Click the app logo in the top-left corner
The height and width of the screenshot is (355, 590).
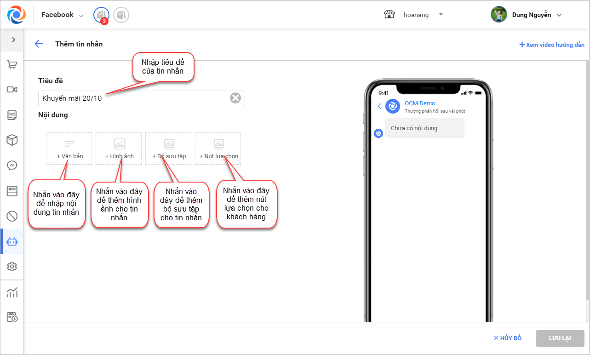pyautogui.click(x=17, y=15)
